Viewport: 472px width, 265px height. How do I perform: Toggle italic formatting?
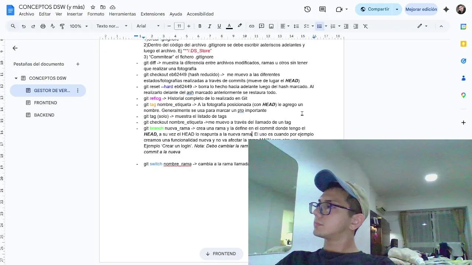(209, 26)
